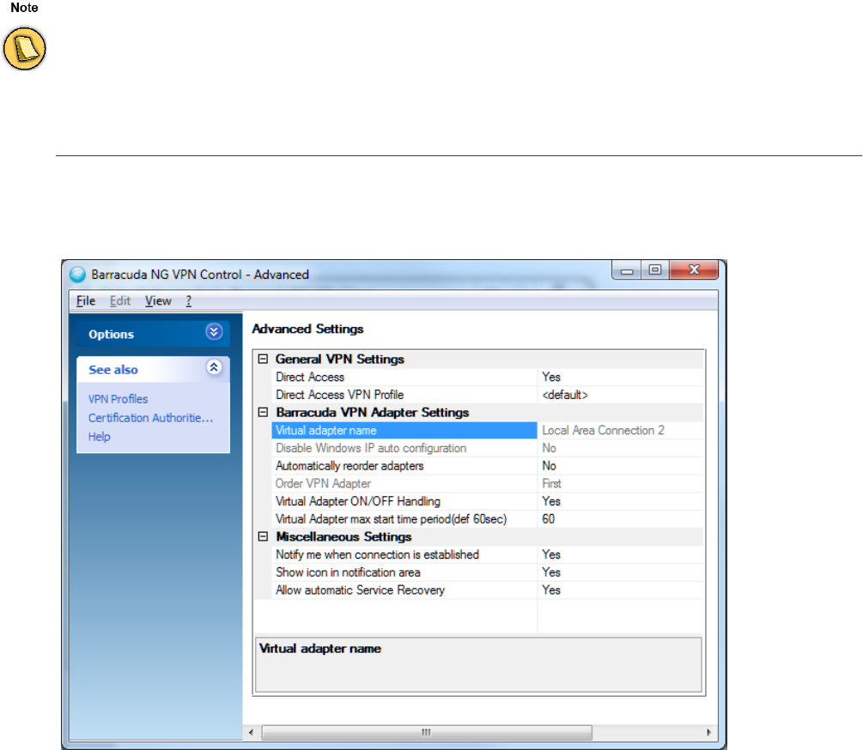Viewport: 863px width, 750px height.
Task: Minimize the Barracuda NG VPN Control window
Action: pos(627,270)
